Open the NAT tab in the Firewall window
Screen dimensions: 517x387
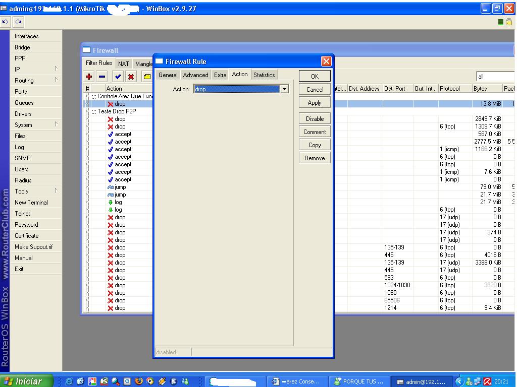123,63
